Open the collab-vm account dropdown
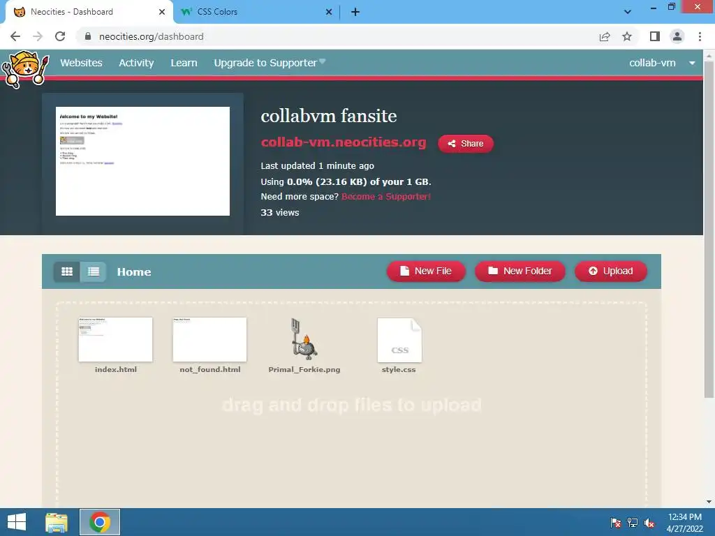 click(x=662, y=63)
